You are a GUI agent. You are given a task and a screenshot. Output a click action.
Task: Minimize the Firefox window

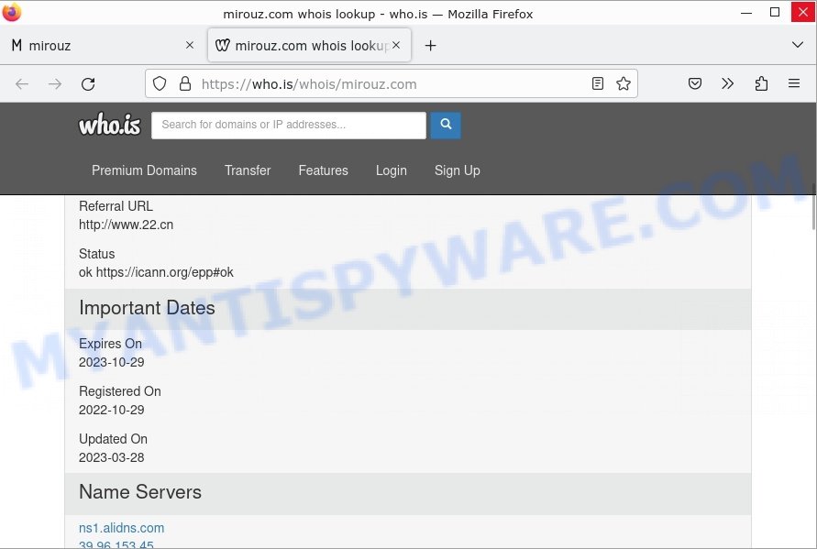pos(746,12)
